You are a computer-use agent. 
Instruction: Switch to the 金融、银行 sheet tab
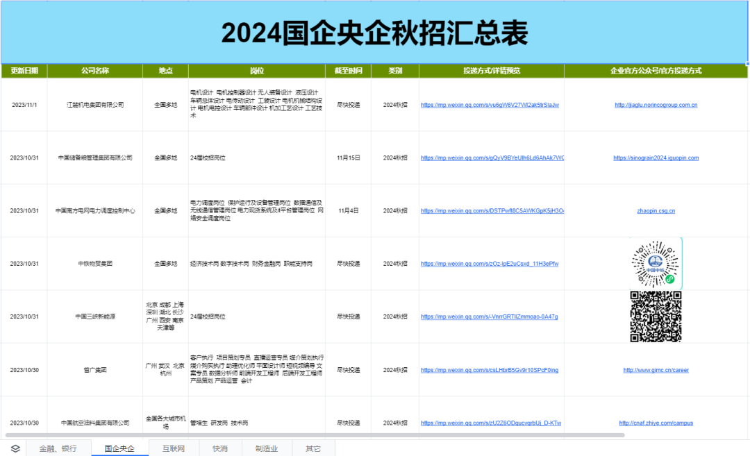click(58, 448)
